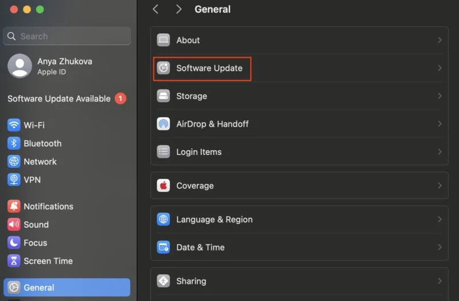Click the Sound speaker icon
The image size is (459, 301).
(x=14, y=224)
